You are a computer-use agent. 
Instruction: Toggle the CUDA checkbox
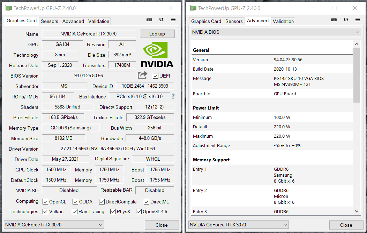pyautogui.click(x=75, y=202)
